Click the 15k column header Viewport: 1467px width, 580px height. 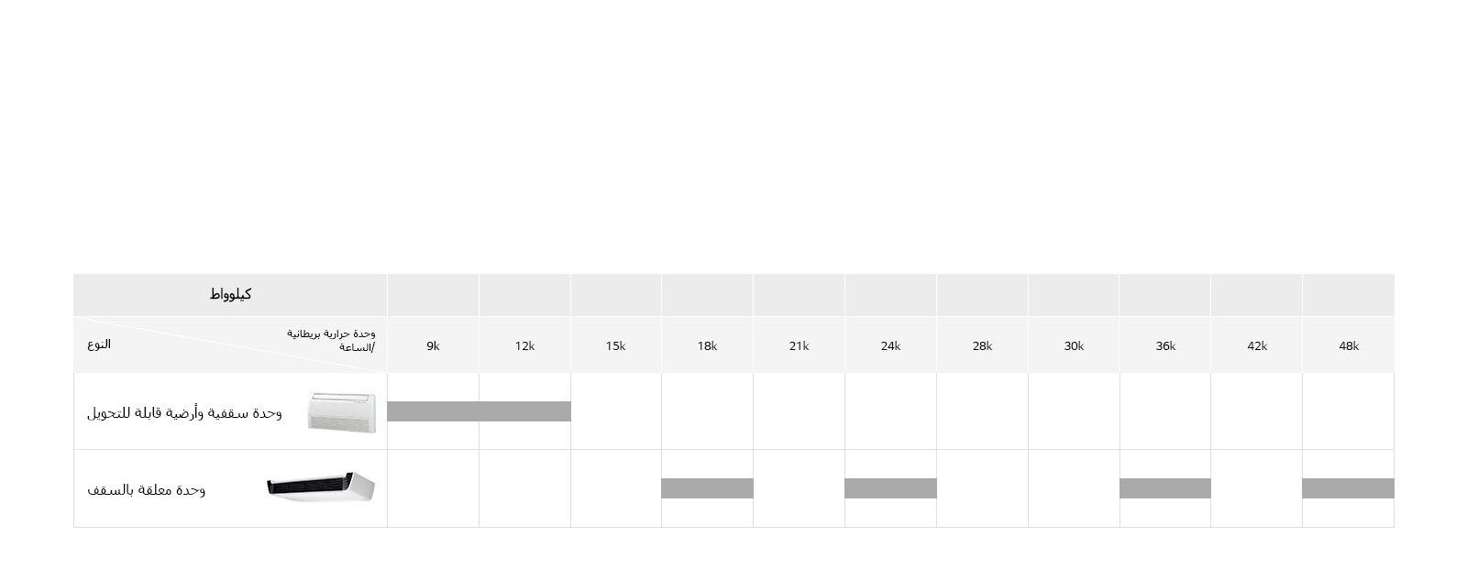(x=615, y=345)
